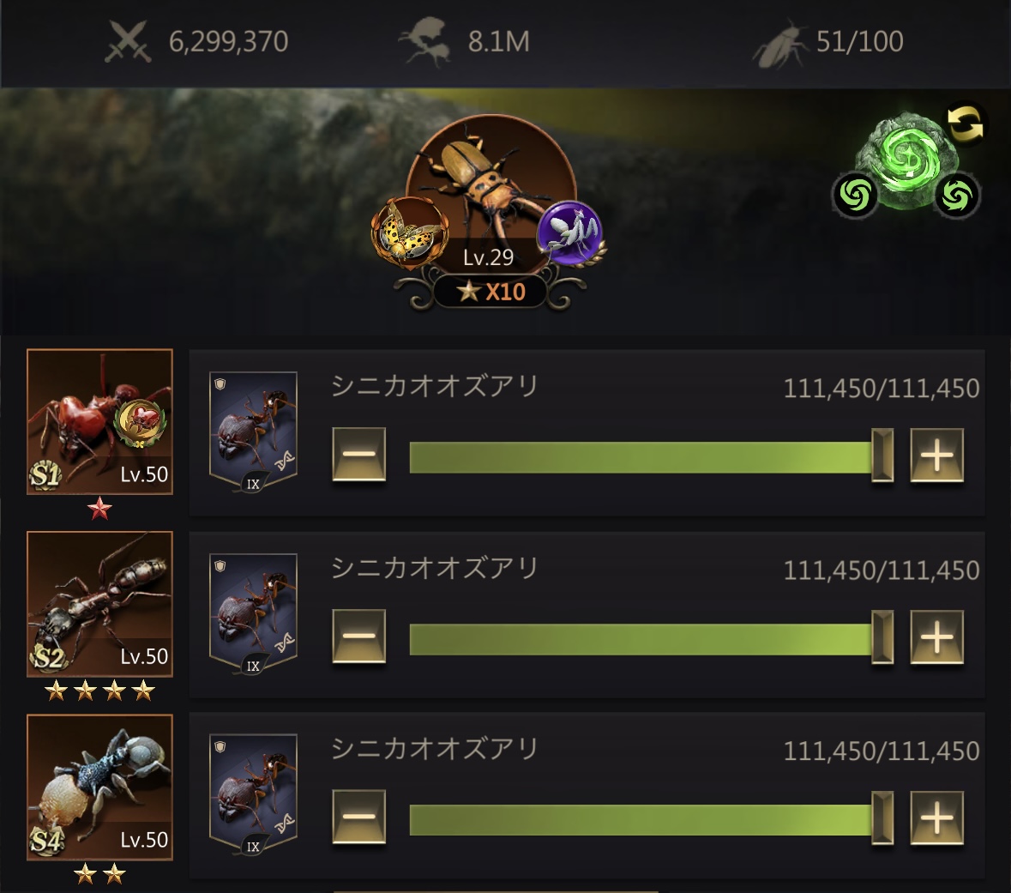Select the S2 ant Lv.50 portrait
The width and height of the screenshot is (1011, 893).
100,604
